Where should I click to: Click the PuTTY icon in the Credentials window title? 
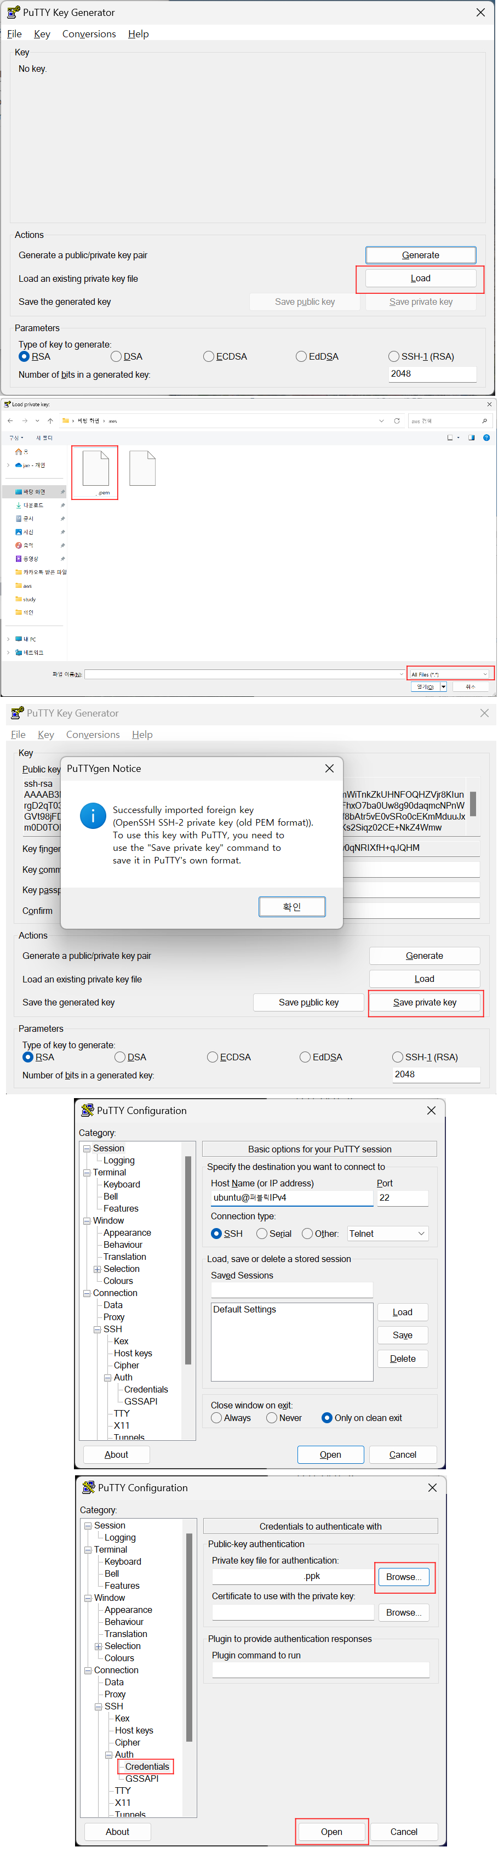(88, 1487)
